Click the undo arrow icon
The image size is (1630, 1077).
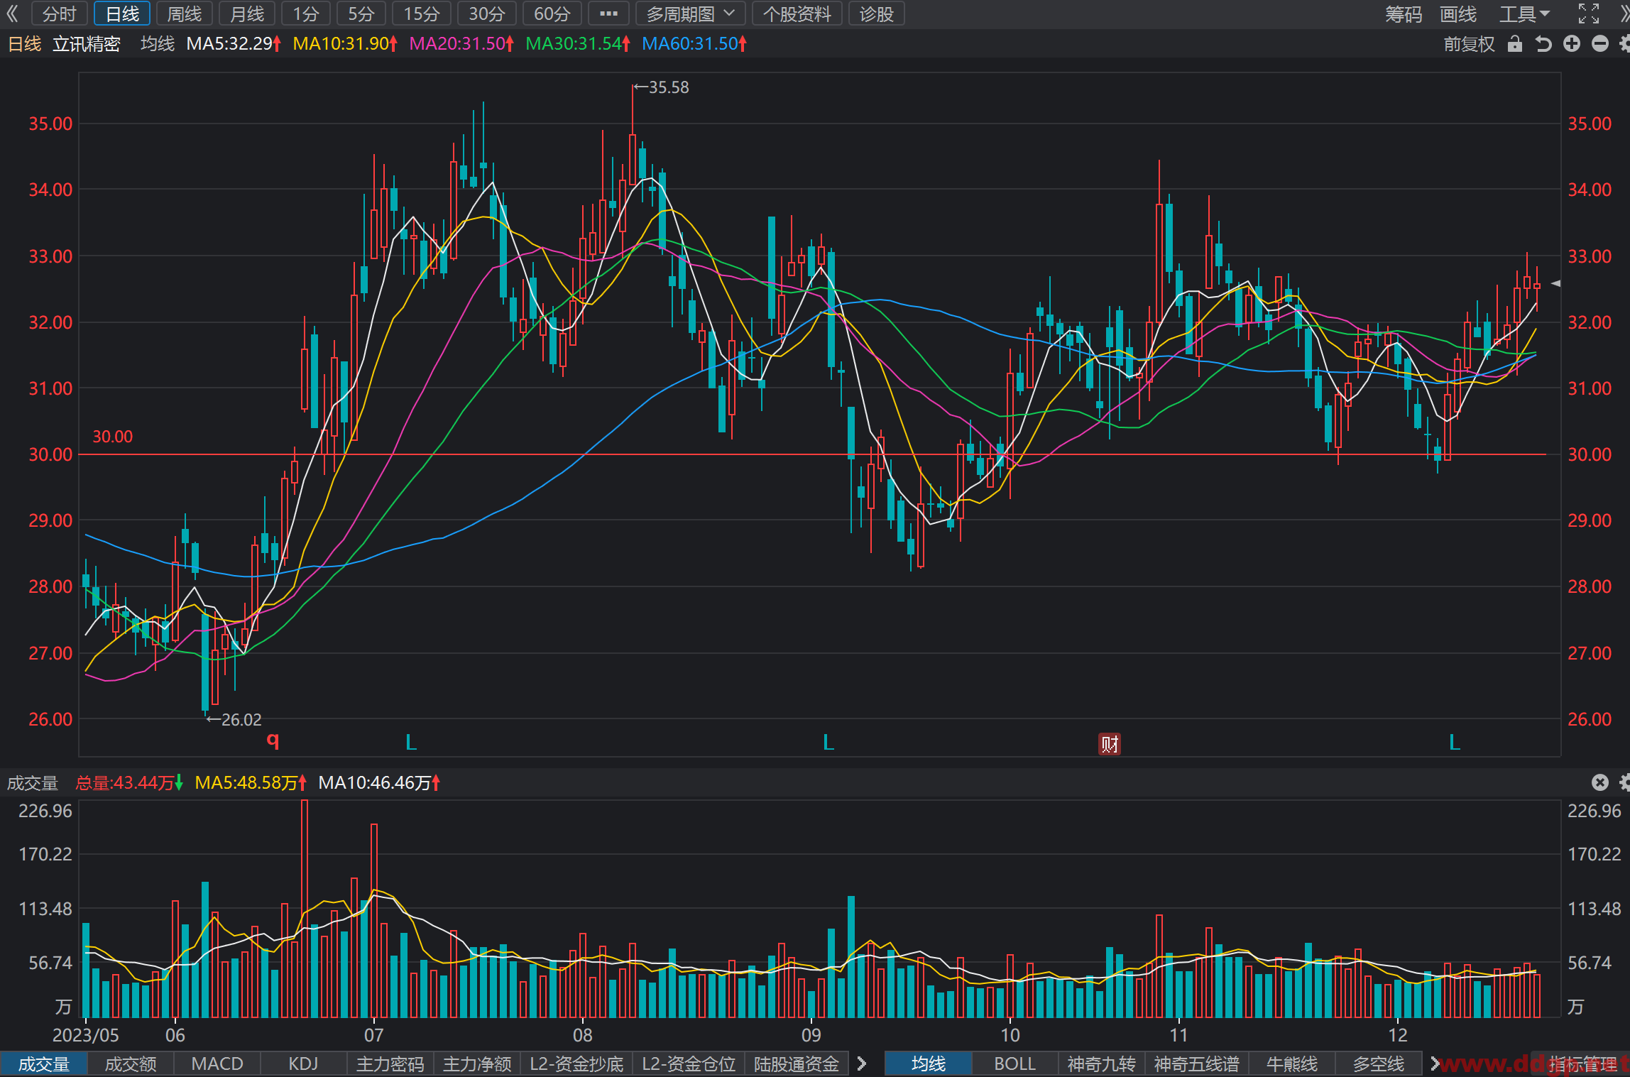coord(1543,44)
